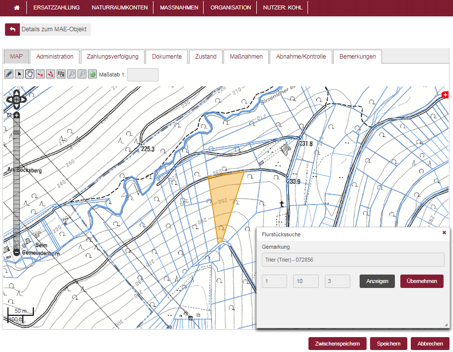Focus the Maßstab scale input field
Viewport: 453px width, 352px height.
pos(143,74)
